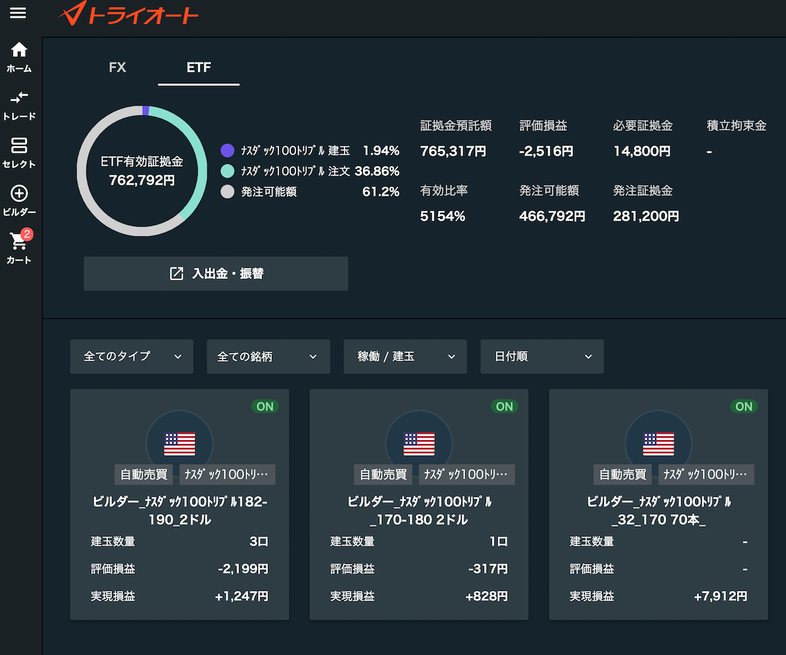Screen dimensions: 786x655
Task: Open card title ビルダー_ナスダック100トリプル182-190_2ドル
Action: point(179,511)
